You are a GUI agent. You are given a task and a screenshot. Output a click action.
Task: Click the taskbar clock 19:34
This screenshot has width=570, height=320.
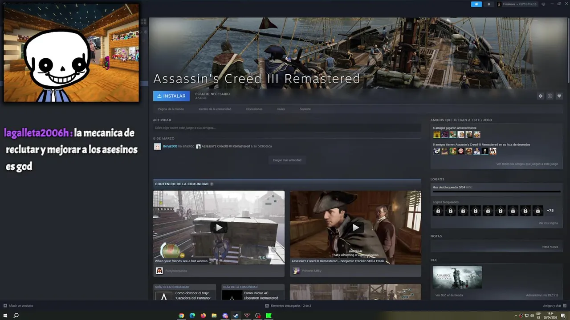pyautogui.click(x=551, y=316)
